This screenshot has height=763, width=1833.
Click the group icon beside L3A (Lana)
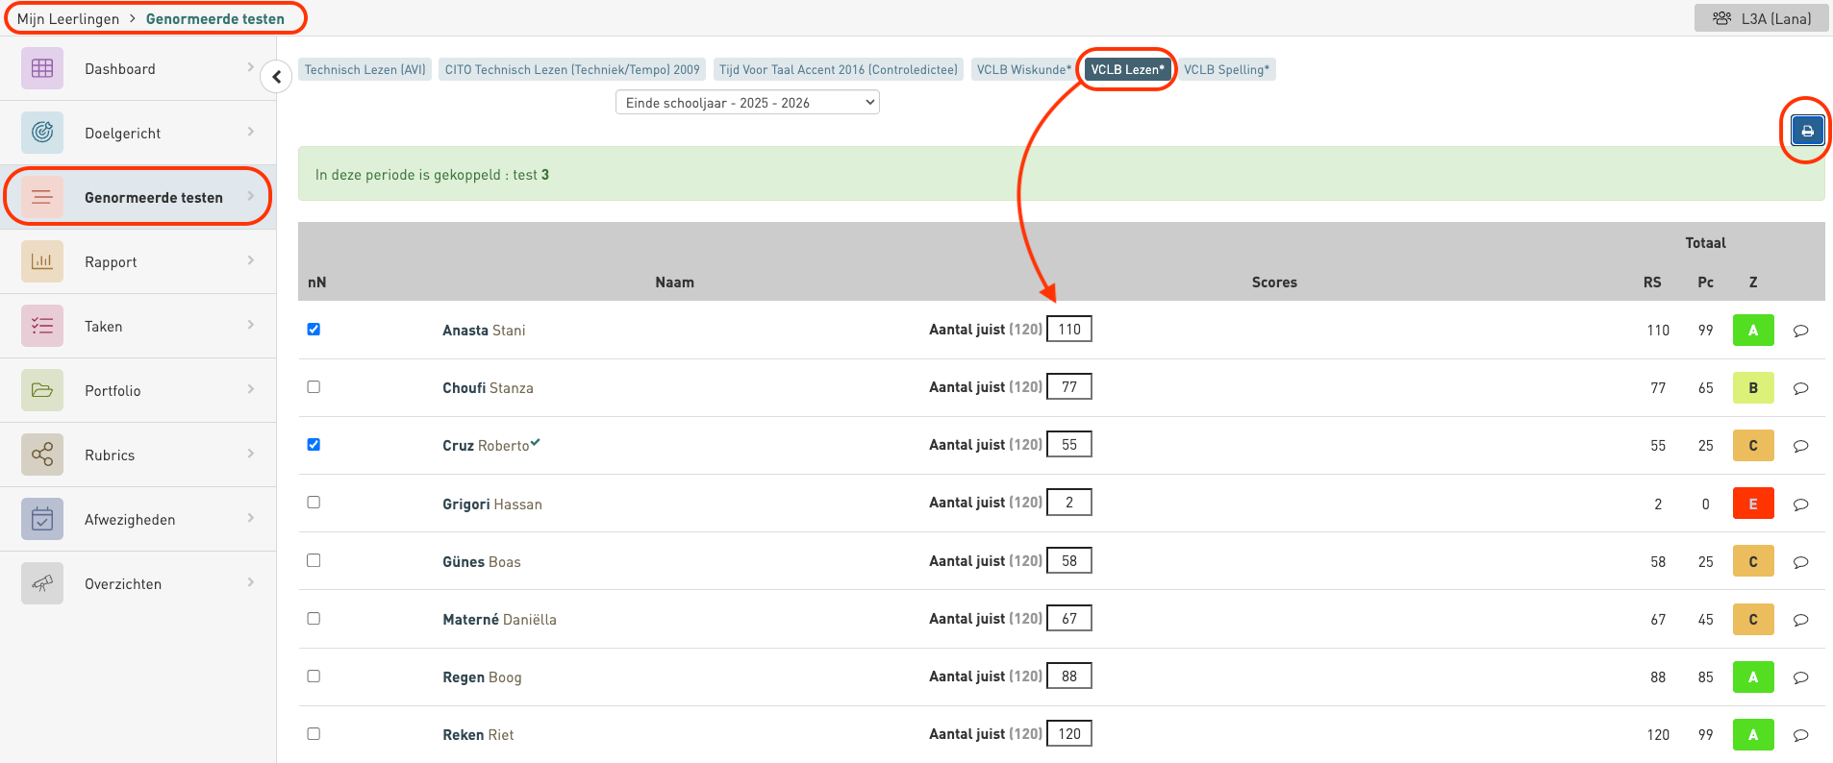[1721, 18]
